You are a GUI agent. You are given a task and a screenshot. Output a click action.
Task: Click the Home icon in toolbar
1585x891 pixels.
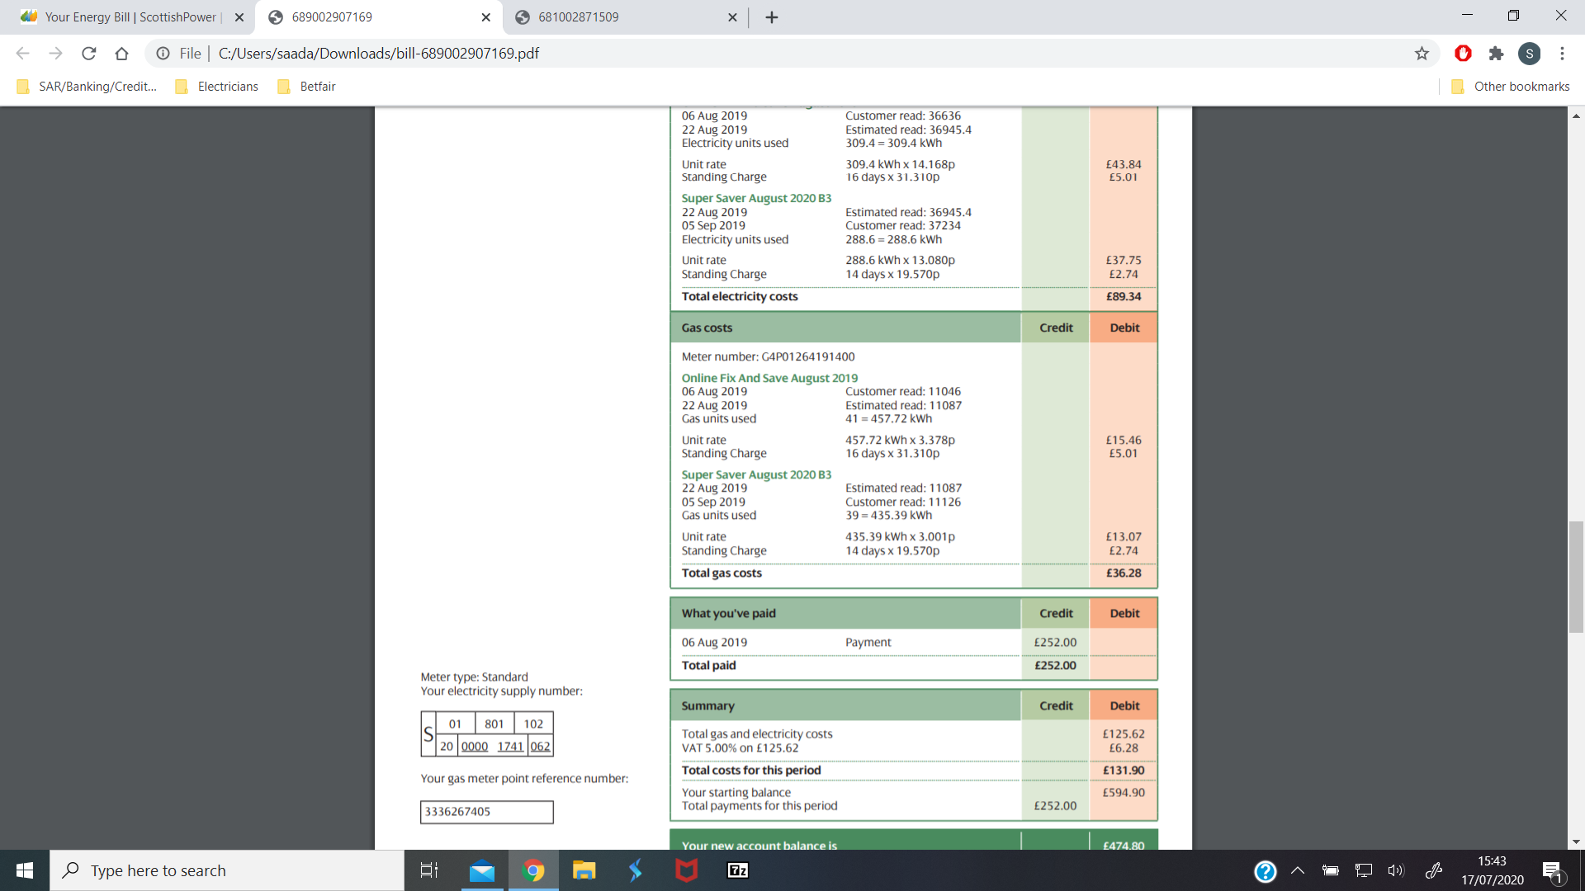[x=121, y=54]
